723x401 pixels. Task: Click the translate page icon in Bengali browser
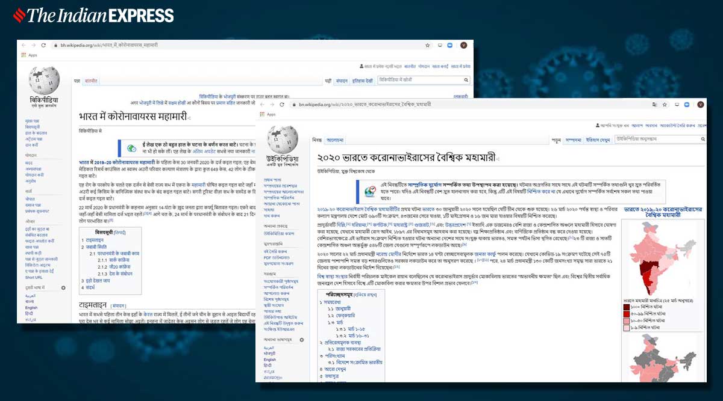[x=654, y=105]
